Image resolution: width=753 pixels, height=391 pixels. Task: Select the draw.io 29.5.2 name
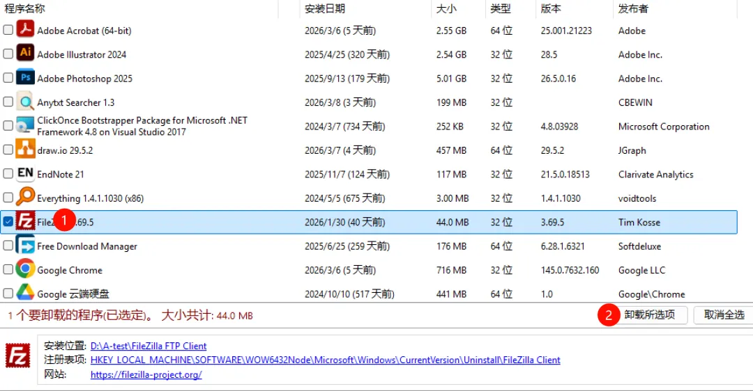point(65,150)
